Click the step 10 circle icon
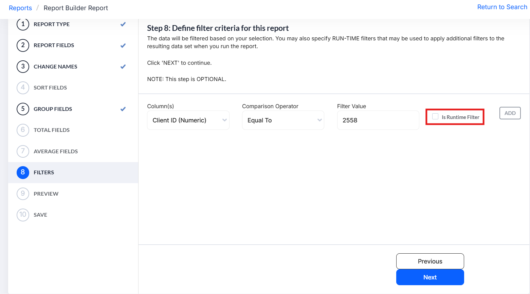The width and height of the screenshot is (530, 294). pos(23,215)
